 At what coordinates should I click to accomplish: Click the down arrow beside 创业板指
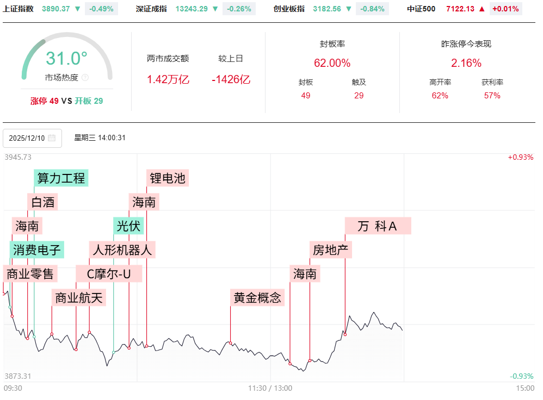point(349,9)
